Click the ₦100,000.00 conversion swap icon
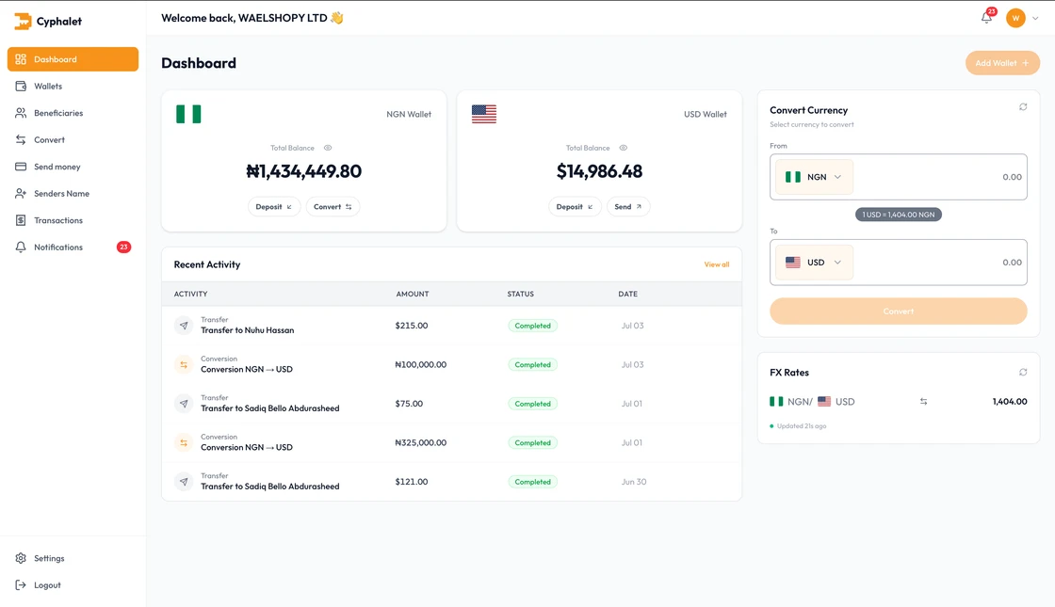Image resolution: width=1055 pixels, height=607 pixels. pos(184,364)
